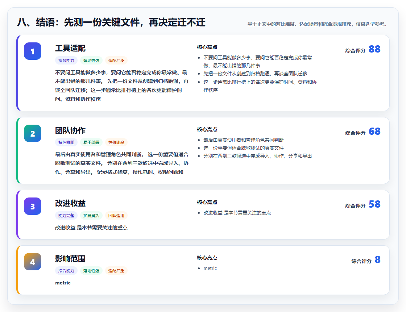Click the 扩展灵活 tag
The image size is (406, 312).
[91, 215]
